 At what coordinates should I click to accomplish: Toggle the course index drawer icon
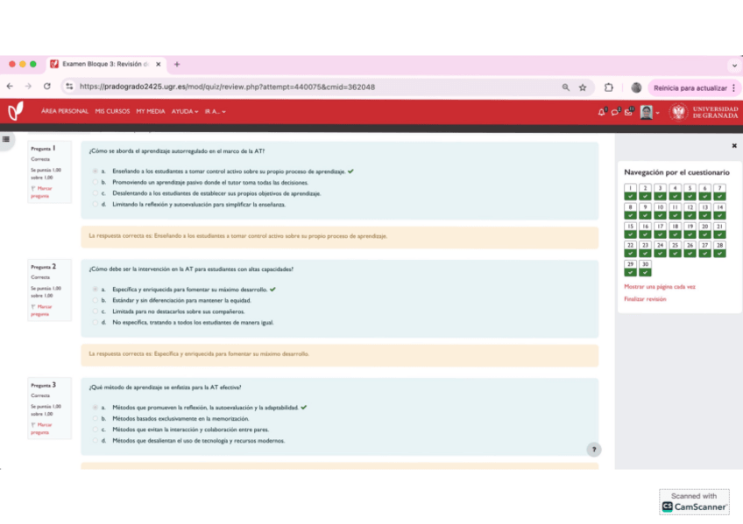click(x=6, y=139)
